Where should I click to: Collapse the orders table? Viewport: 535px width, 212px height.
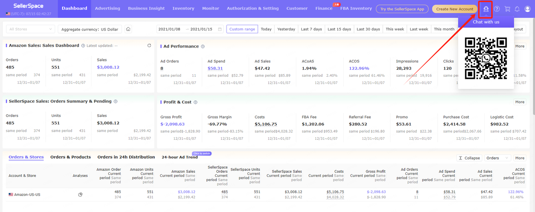point(469,158)
